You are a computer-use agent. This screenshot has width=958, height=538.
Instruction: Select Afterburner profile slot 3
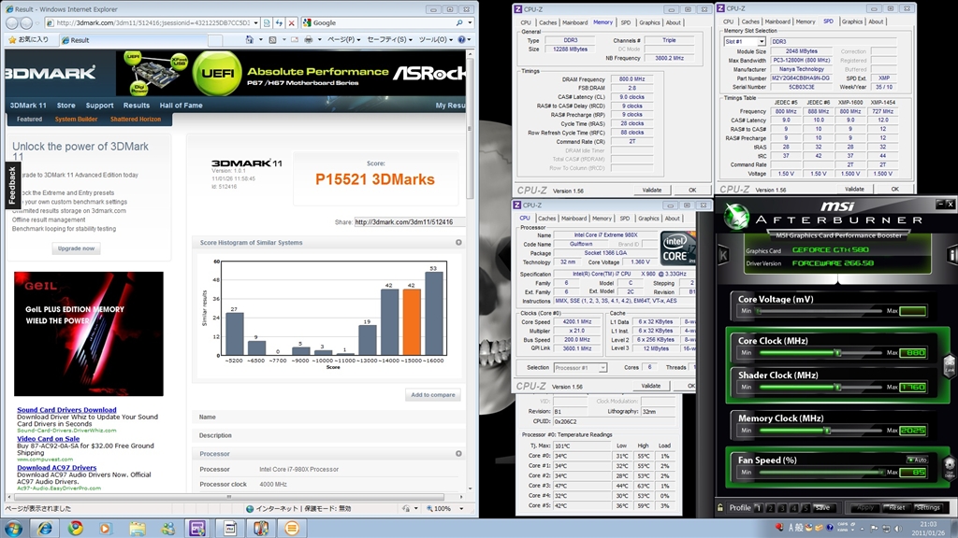[x=782, y=507]
